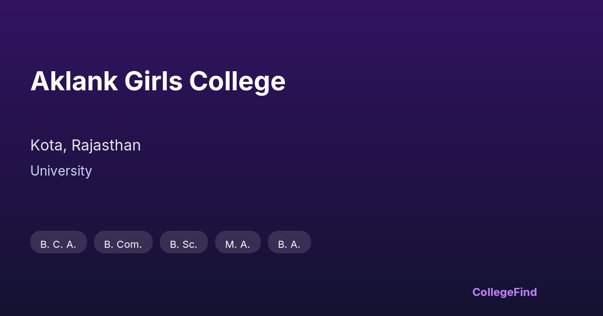The image size is (603, 316).
Task: Open the M. A. course tag
Action: click(x=238, y=243)
